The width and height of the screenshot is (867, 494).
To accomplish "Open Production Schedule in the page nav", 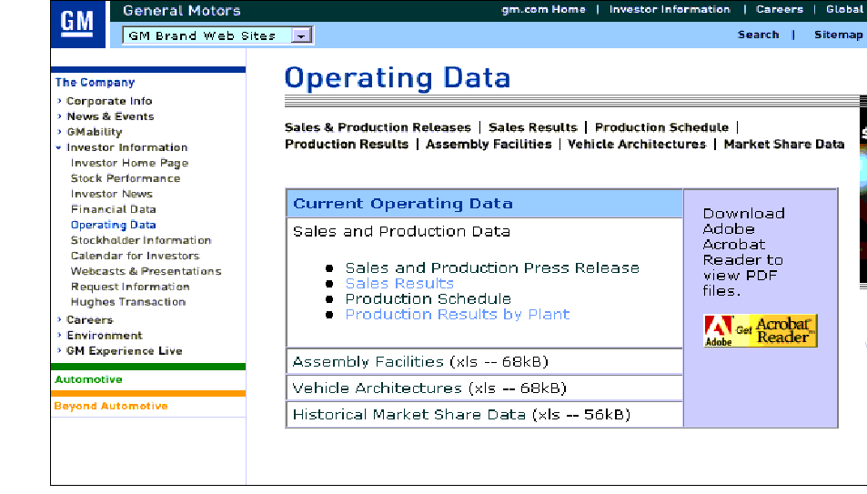I will [662, 127].
